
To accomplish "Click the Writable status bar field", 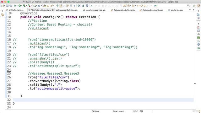I will [95, 111].
